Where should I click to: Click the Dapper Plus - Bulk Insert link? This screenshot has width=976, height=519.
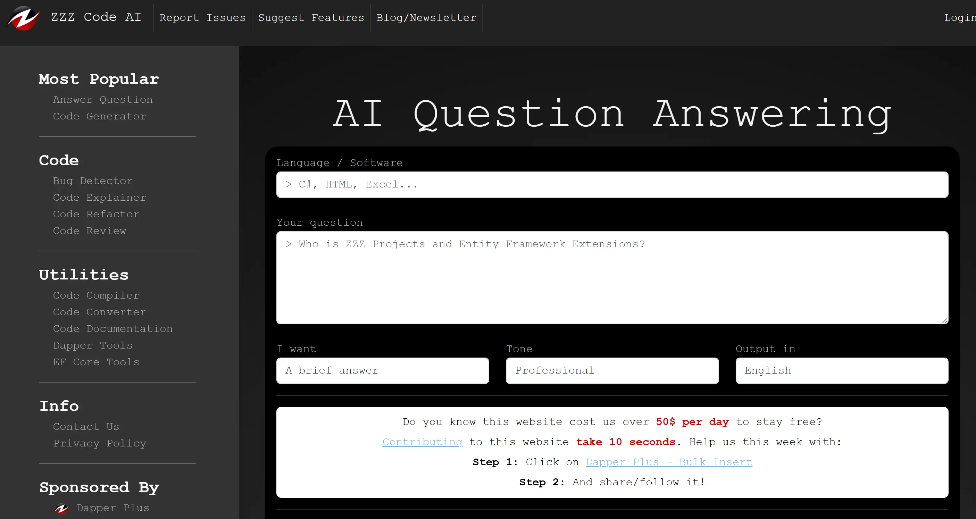point(669,462)
